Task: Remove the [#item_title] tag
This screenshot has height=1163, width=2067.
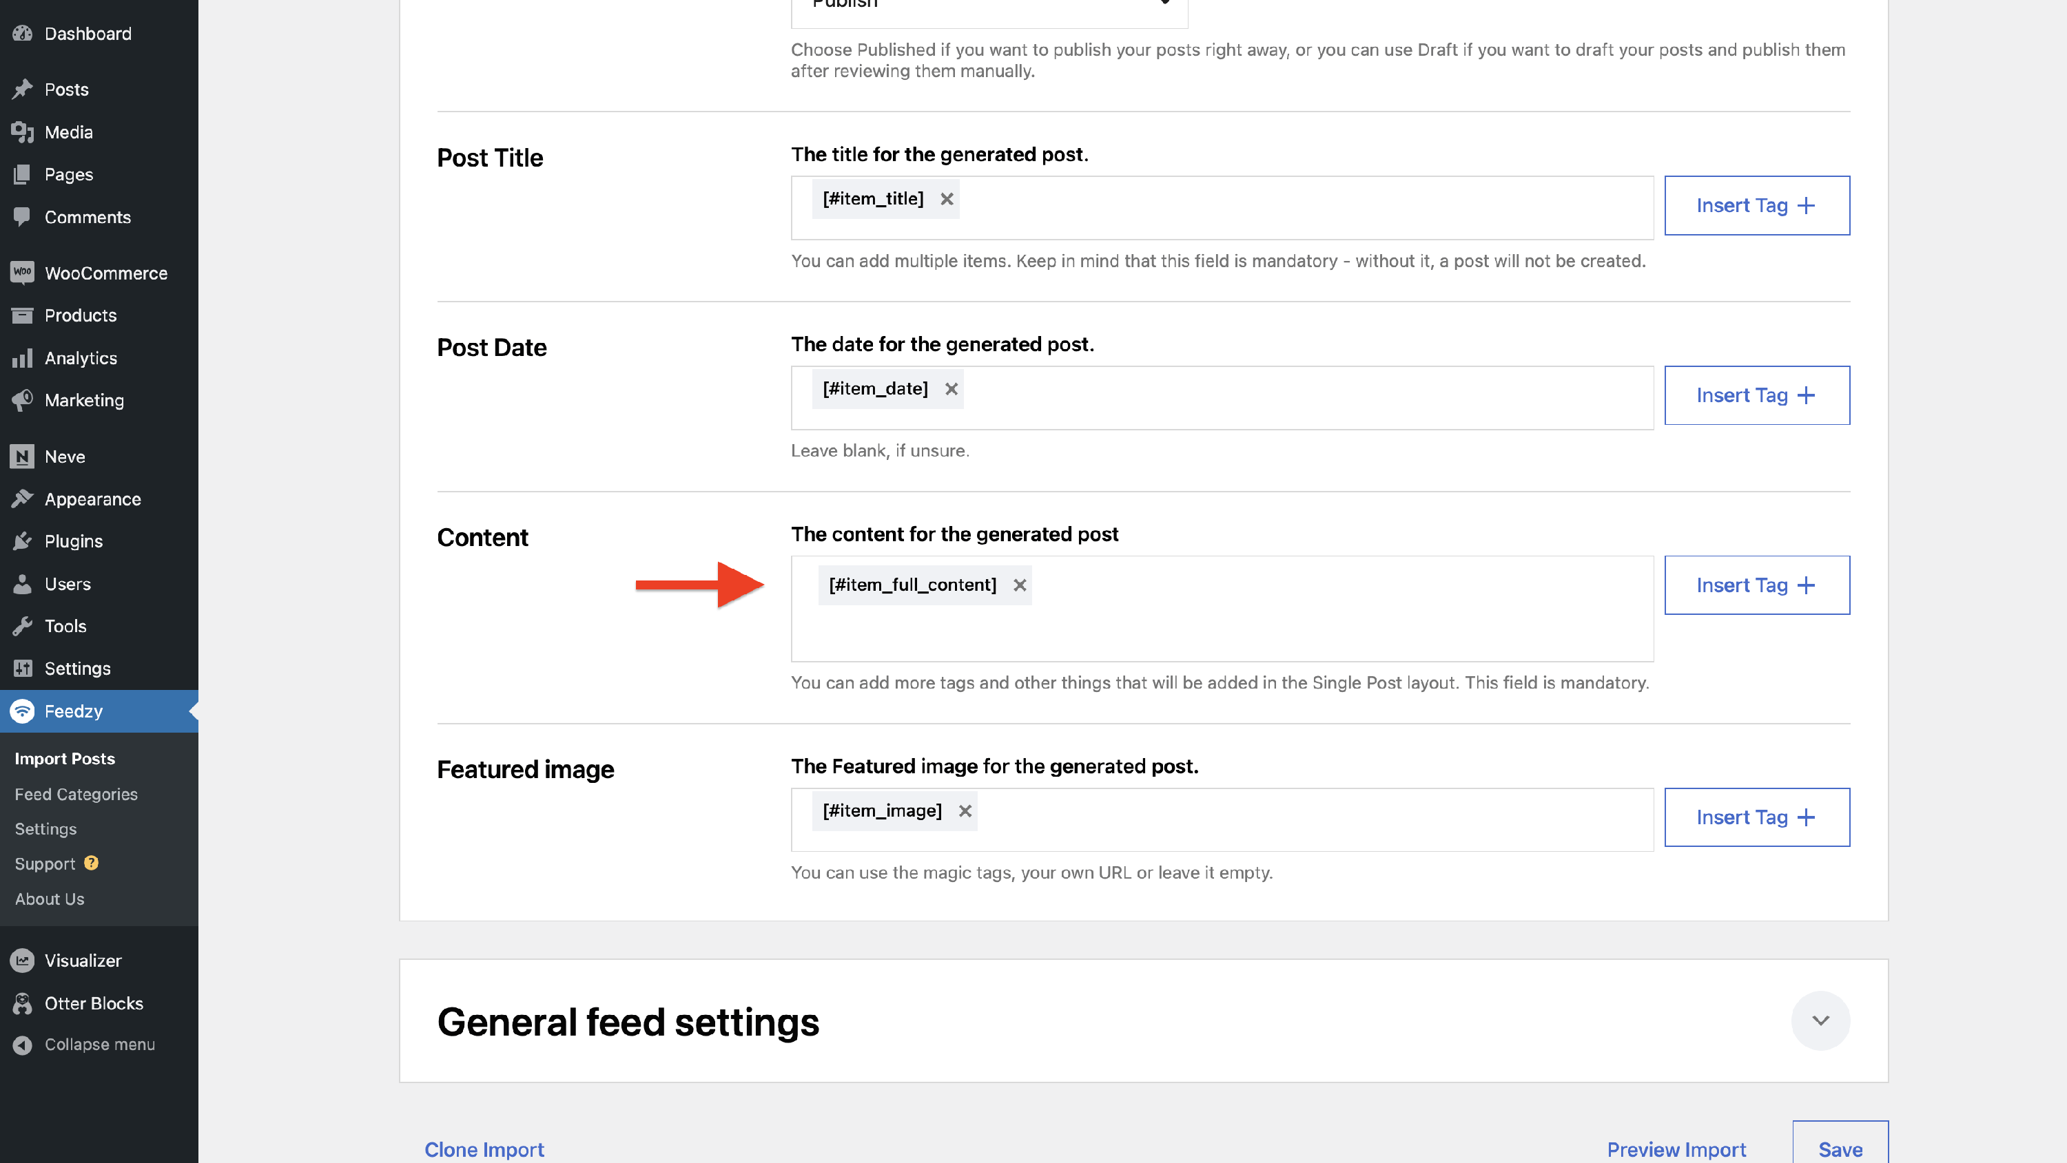Action: coord(947,199)
